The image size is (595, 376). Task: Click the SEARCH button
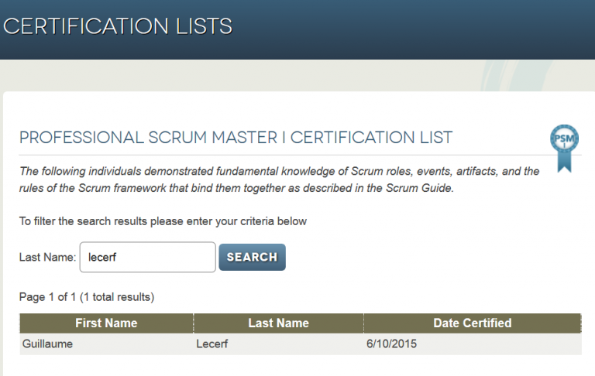(x=253, y=257)
